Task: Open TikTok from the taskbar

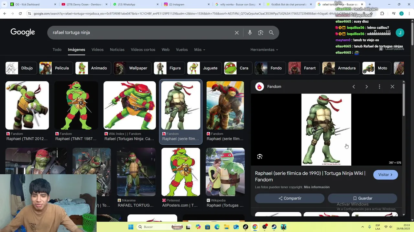Action: pos(245,227)
